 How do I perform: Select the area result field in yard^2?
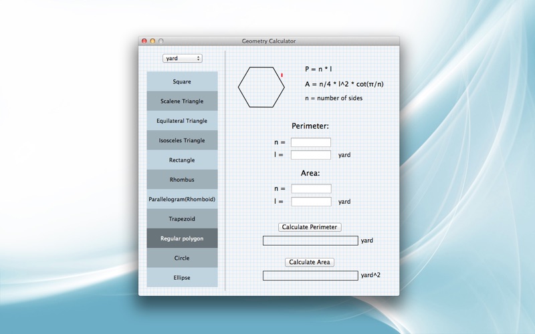310,275
